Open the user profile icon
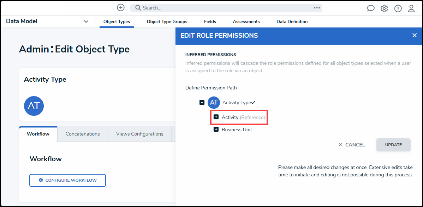Screen dimensions: 423x207 point(411,8)
